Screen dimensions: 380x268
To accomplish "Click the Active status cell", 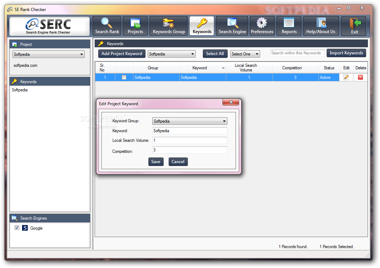I will point(329,77).
